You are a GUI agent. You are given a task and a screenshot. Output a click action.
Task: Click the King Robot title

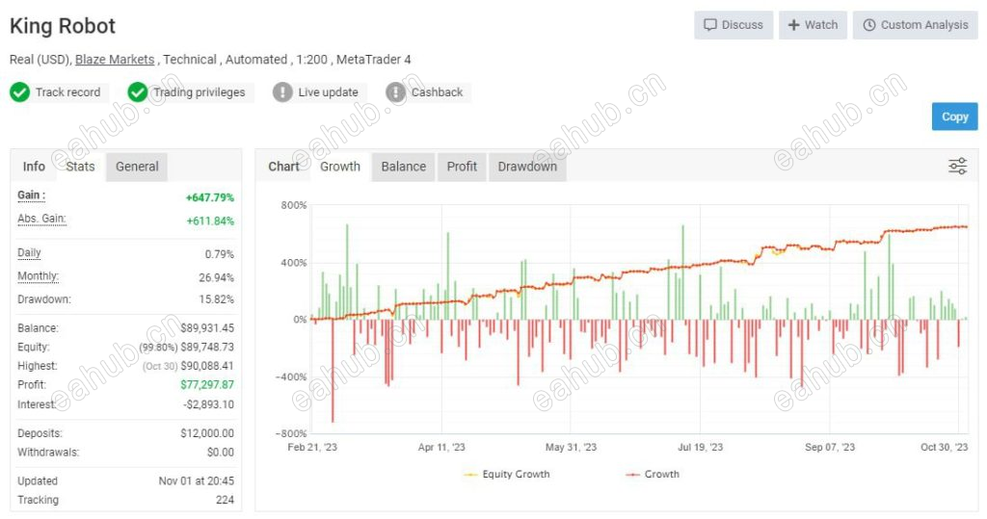tap(63, 26)
